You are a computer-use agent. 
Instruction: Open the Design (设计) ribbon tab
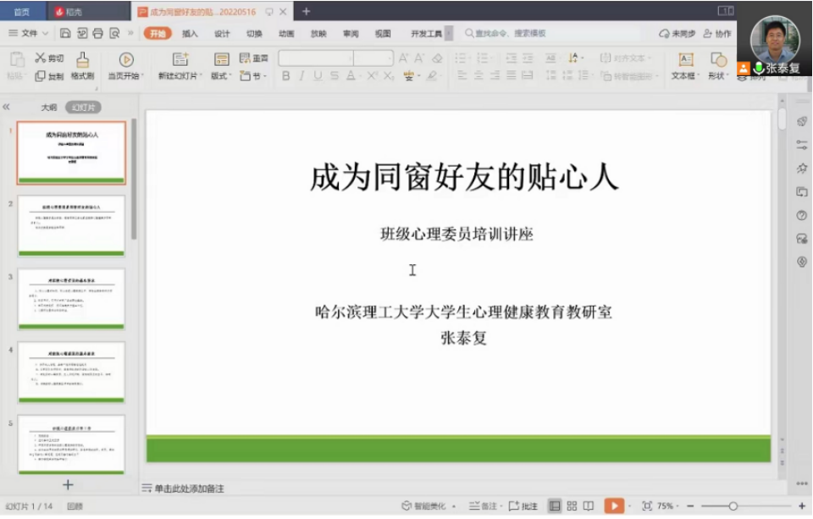tap(222, 34)
